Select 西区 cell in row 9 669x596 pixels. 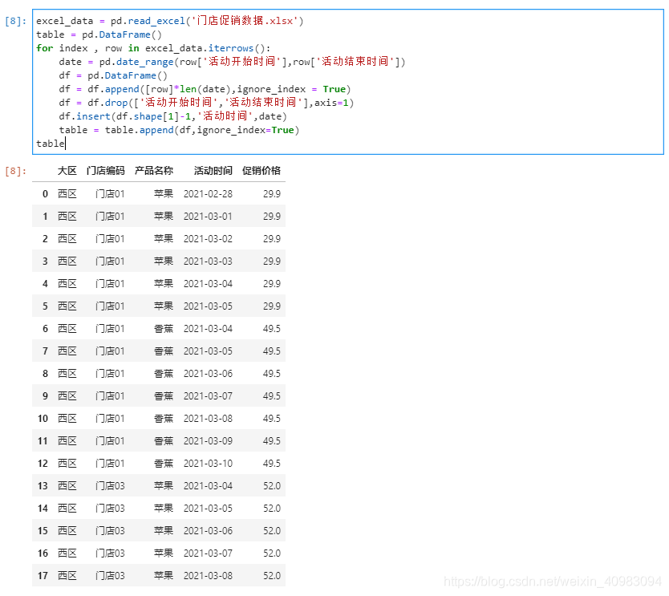[67, 396]
